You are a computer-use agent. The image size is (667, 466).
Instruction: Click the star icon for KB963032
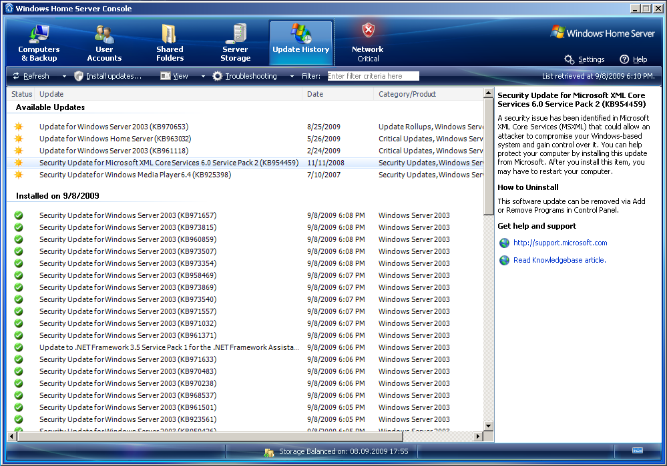[x=18, y=139]
